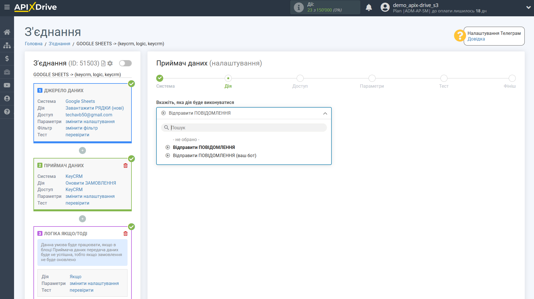Click перевірити in receiver block

pos(78,203)
